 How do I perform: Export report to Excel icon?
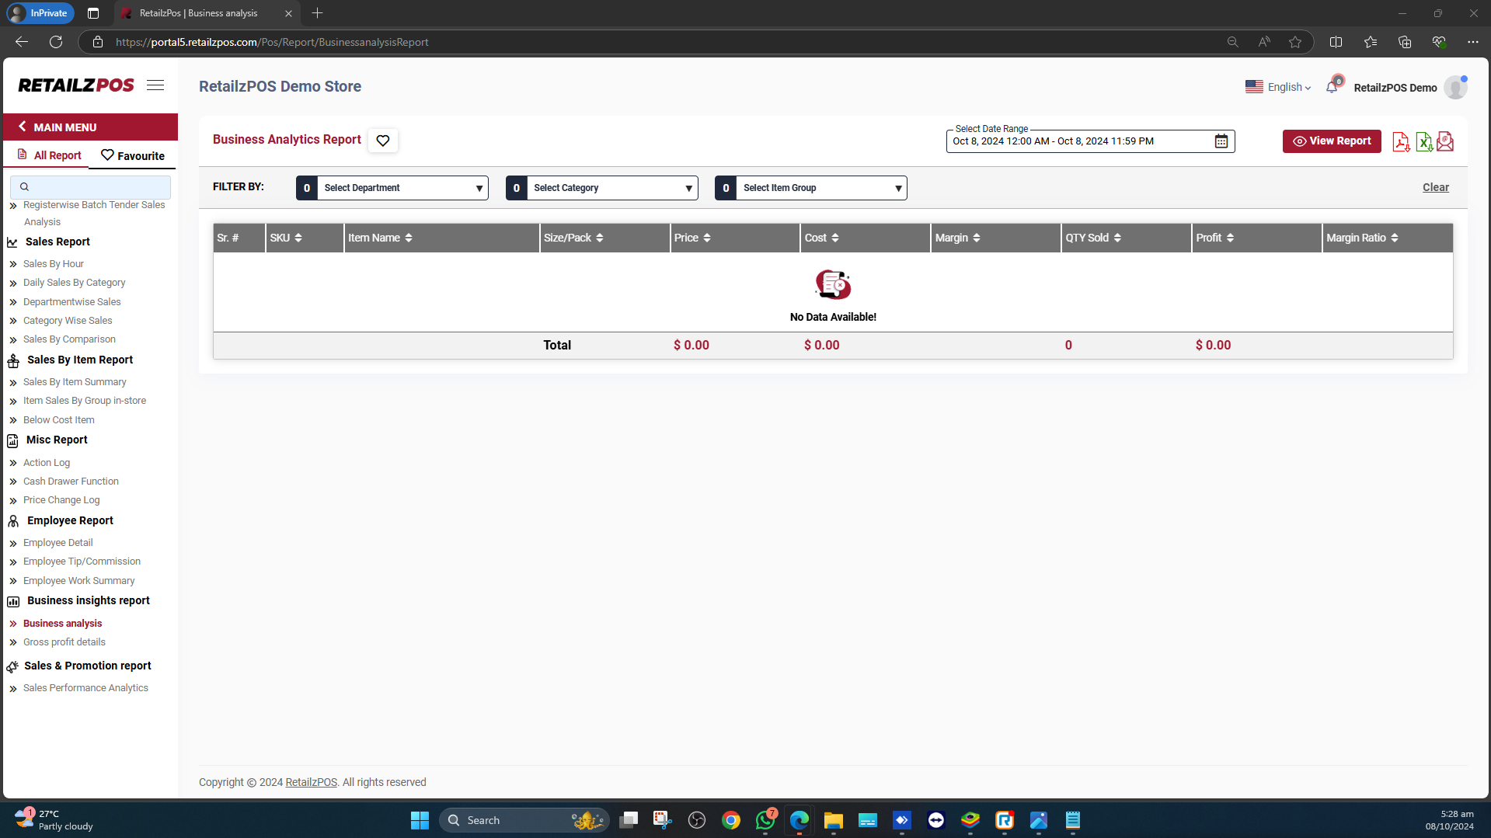pyautogui.click(x=1423, y=141)
